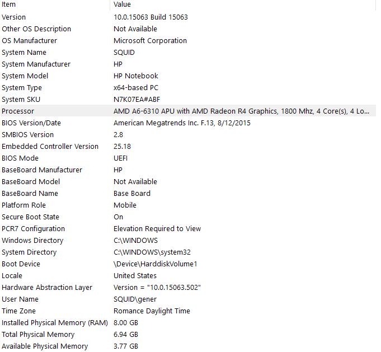Viewport: 381px width, 352px height.
Task: Click the Version = "10.0.15063.502" value
Action: (157, 287)
